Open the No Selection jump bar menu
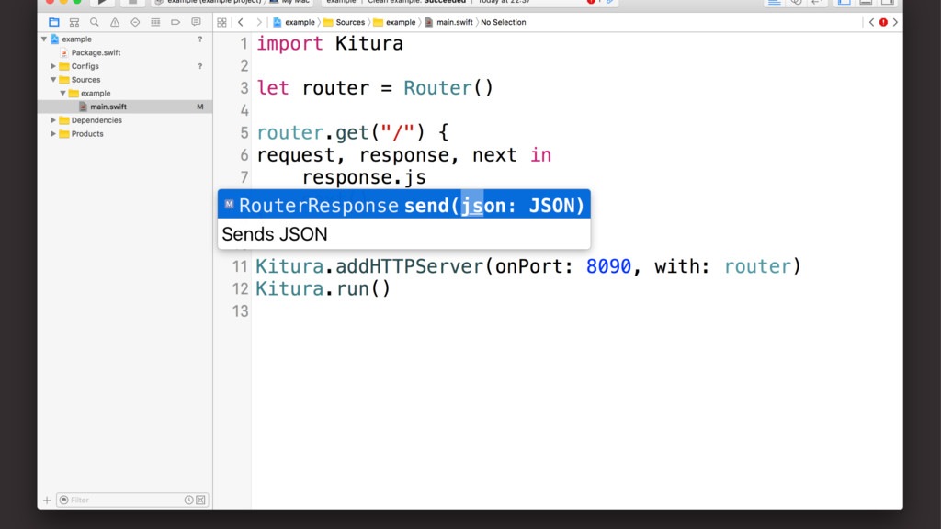This screenshot has height=529, width=941. (503, 22)
